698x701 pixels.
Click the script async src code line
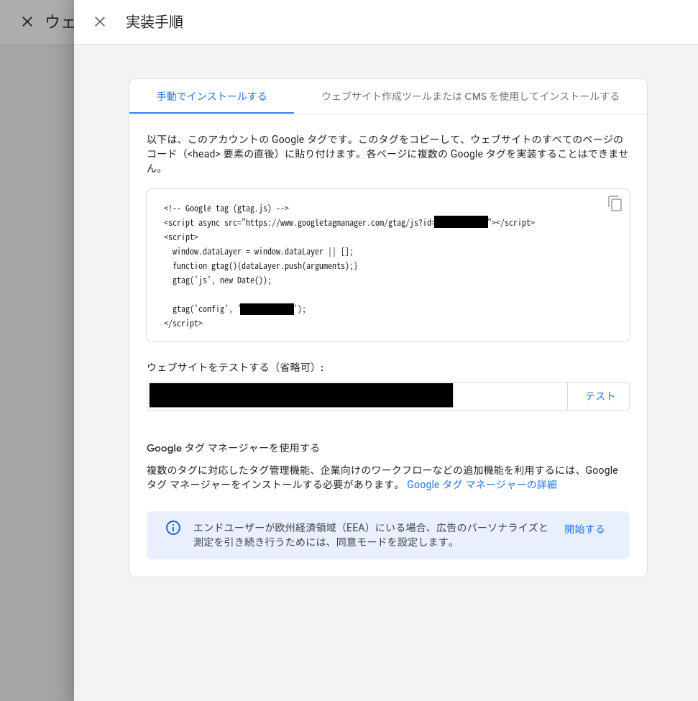coord(298,223)
